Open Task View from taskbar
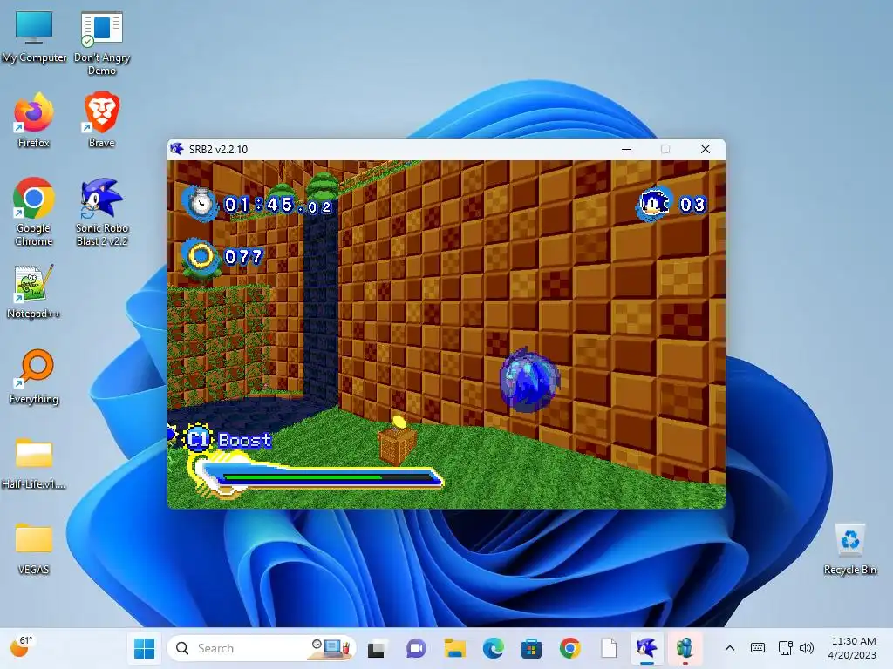This screenshot has width=893, height=669. point(376,648)
